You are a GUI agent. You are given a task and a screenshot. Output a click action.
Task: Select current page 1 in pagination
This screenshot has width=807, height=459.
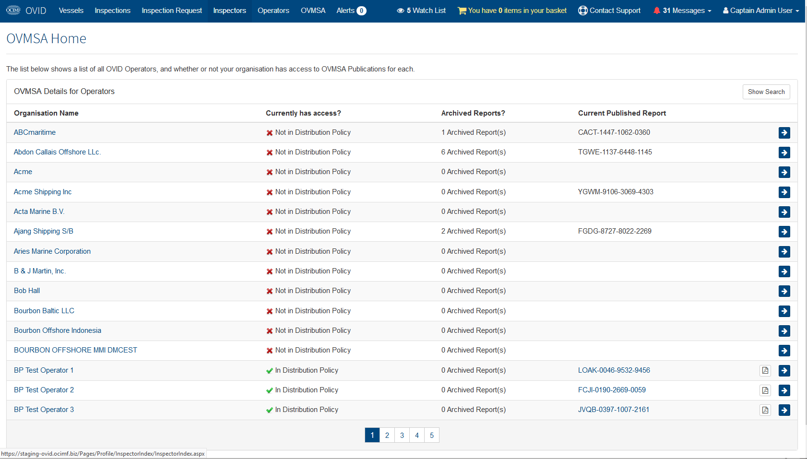pyautogui.click(x=372, y=435)
